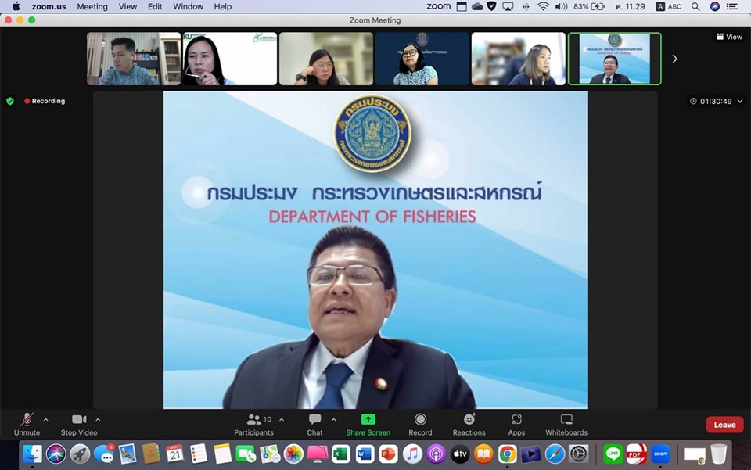Expand participants options arrow

282,420
